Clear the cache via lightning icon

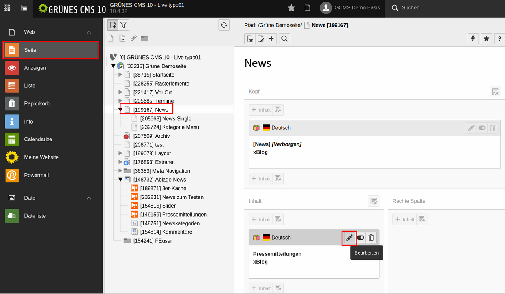coord(473,38)
